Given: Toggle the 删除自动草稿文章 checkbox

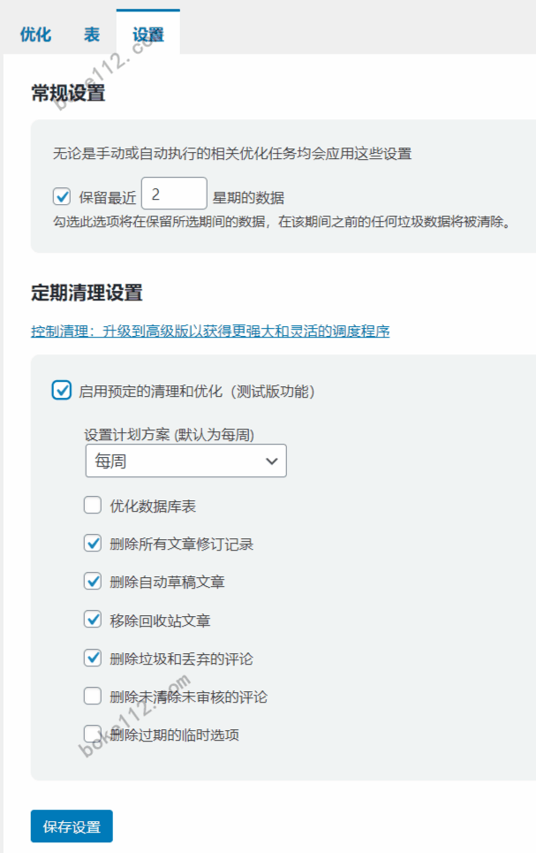Looking at the screenshot, I should (x=93, y=582).
